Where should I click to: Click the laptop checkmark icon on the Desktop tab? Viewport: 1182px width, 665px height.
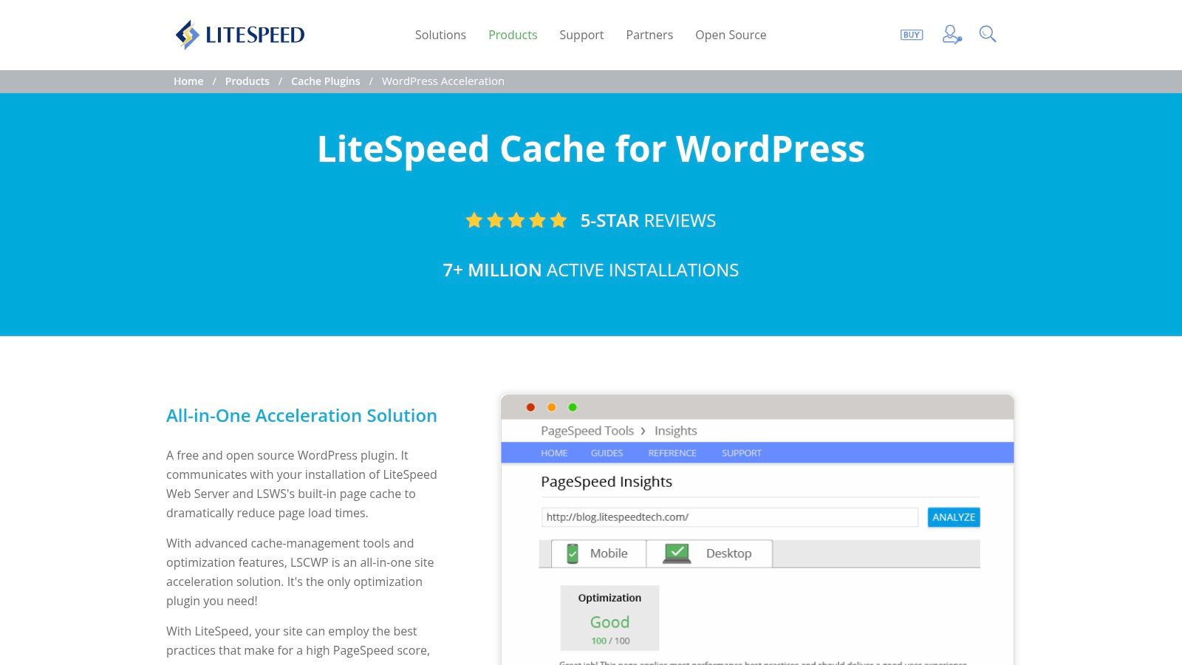coord(677,553)
